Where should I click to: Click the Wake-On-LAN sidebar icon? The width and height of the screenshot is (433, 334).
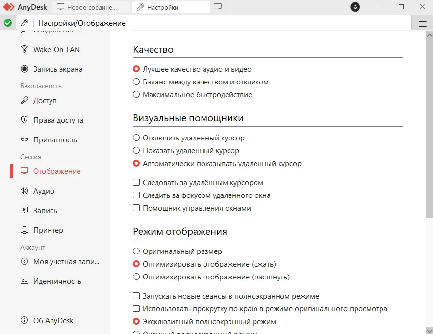24,49
